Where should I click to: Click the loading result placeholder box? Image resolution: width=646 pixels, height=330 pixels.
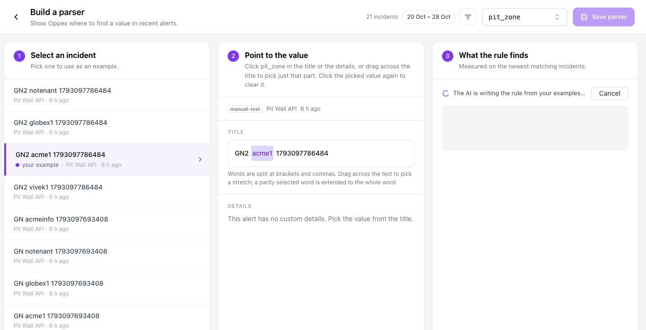point(535,128)
